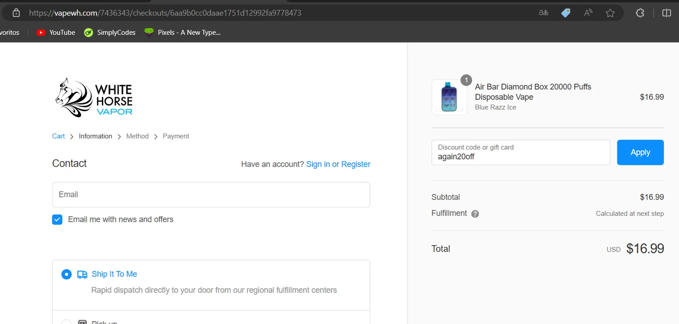This screenshot has height=324, width=679.
Task: Uncheck Email me with news and offers
Action: point(57,219)
